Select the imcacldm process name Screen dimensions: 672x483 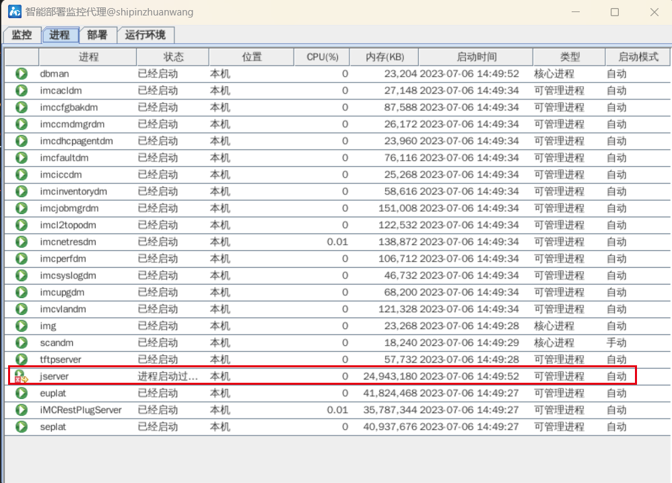(x=61, y=90)
